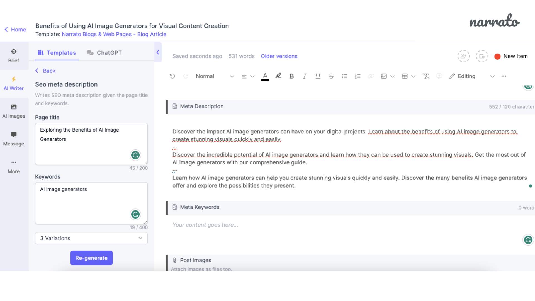Click the assign user icon
The width and height of the screenshot is (535, 301).
click(463, 56)
